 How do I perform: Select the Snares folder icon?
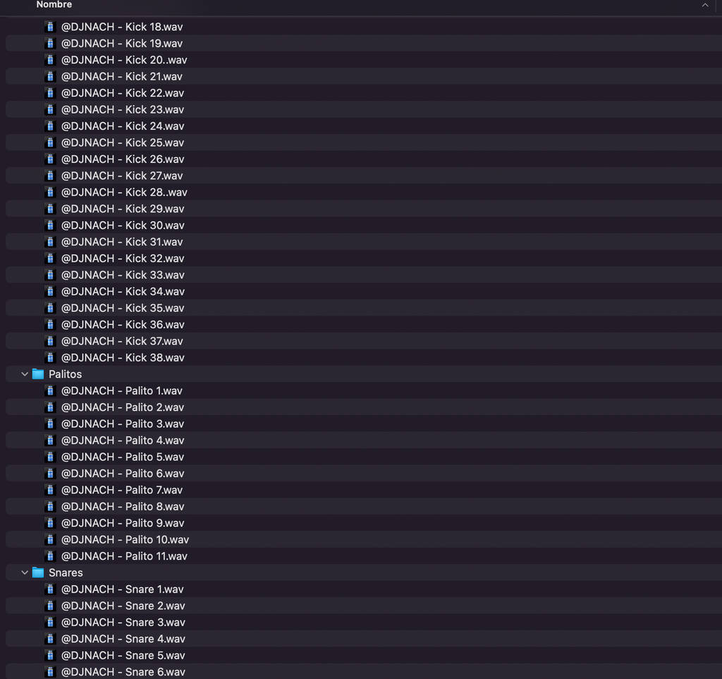point(38,573)
